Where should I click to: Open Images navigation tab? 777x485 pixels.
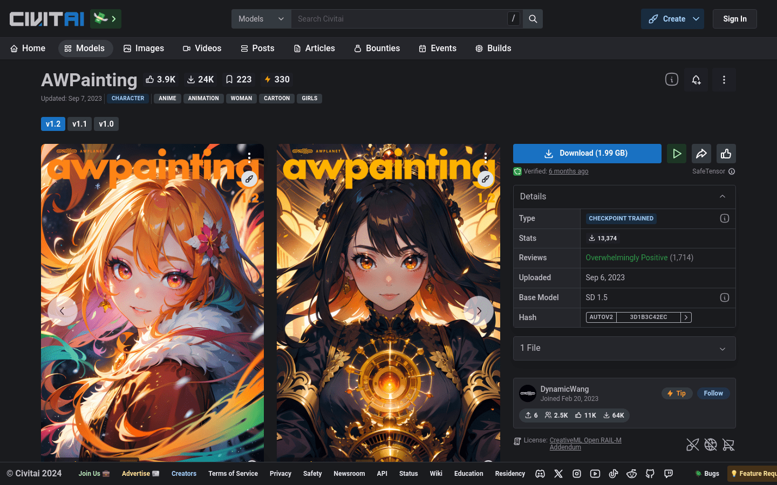(144, 48)
